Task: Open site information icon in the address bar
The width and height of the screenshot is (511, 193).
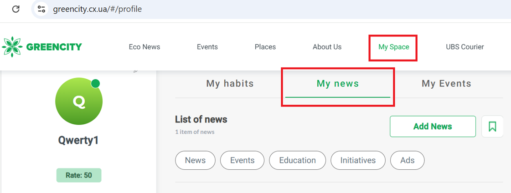Action: pos(41,9)
